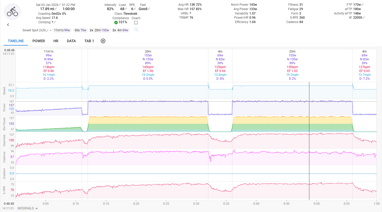Expand the INTERVALS panel at the bottom
Image resolution: width=382 pixels, height=212 pixels.
tap(28, 208)
